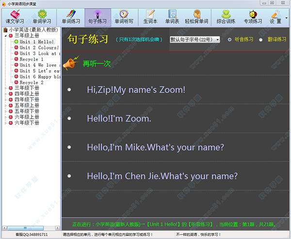
Task: Expand the 五年级上册 tree node
Action: pos(5,106)
